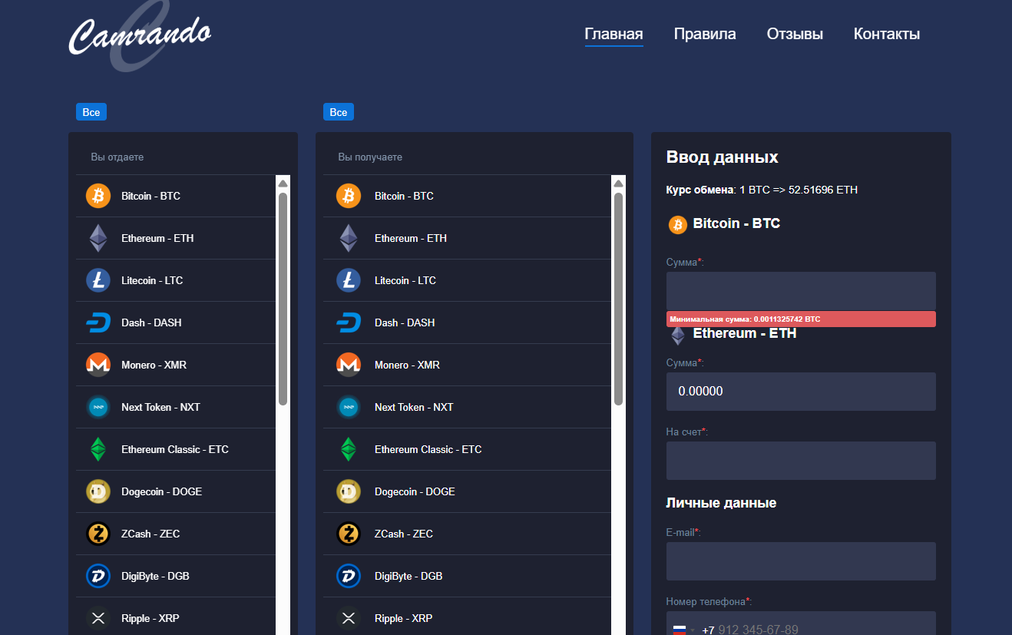Click ZCash icon in 'Вы отдаете' list
Image resolution: width=1012 pixels, height=635 pixels.
98,534
